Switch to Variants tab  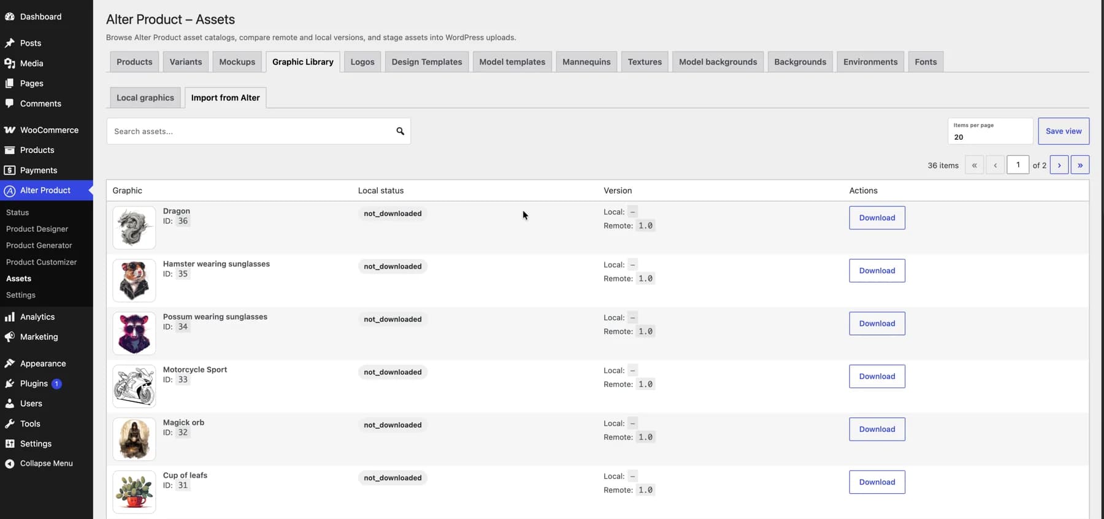(x=186, y=62)
